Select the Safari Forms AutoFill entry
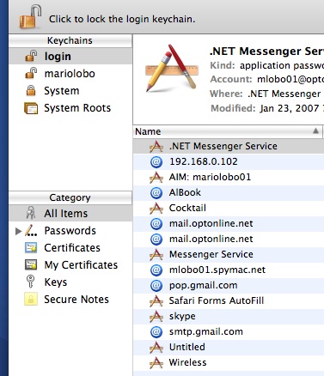This screenshot has height=376, width=324. pyautogui.click(x=229, y=300)
